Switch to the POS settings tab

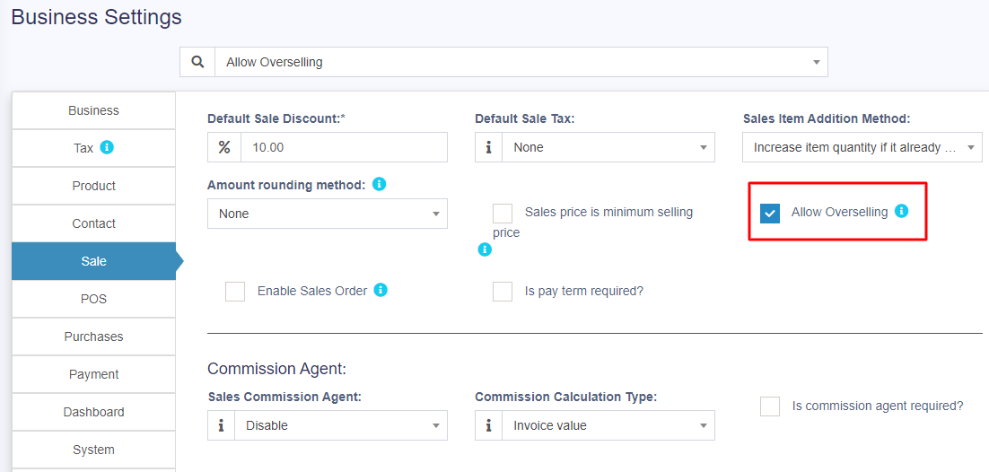(x=93, y=299)
